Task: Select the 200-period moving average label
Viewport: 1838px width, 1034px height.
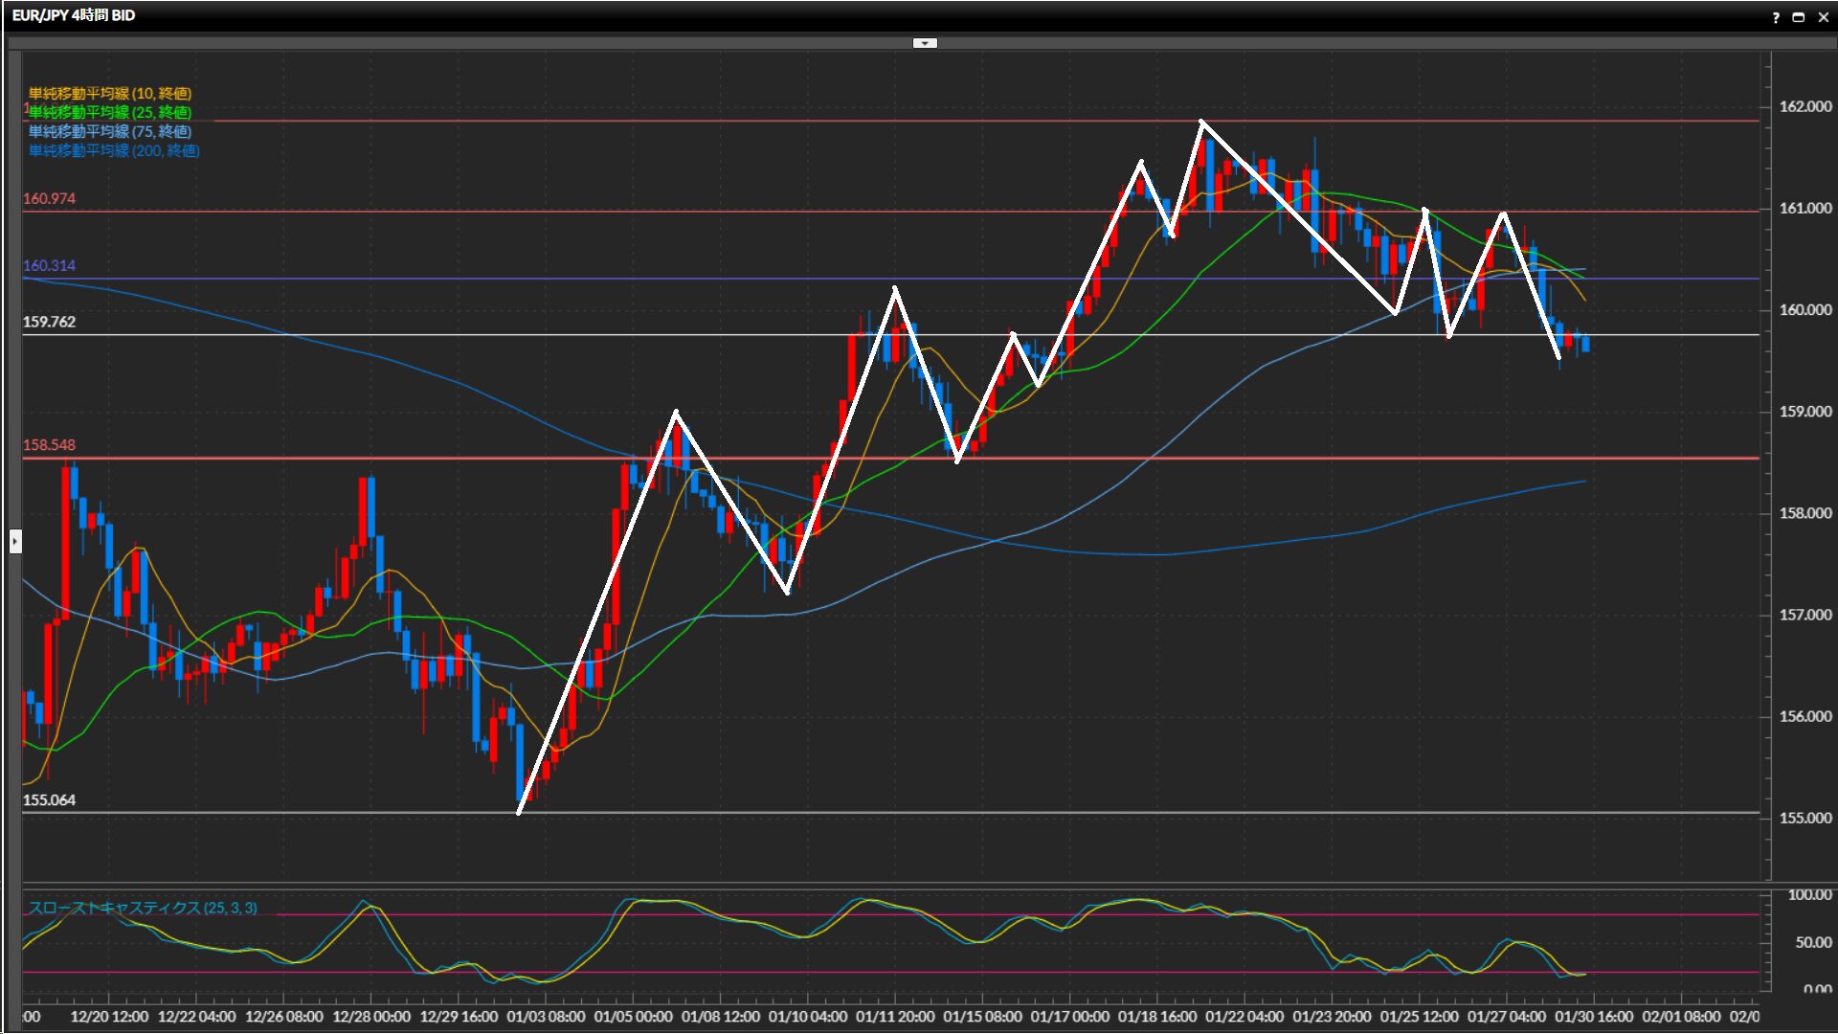Action: pyautogui.click(x=113, y=150)
